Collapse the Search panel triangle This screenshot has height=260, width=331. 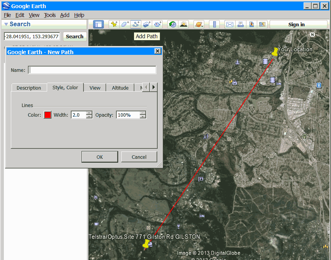coord(6,24)
